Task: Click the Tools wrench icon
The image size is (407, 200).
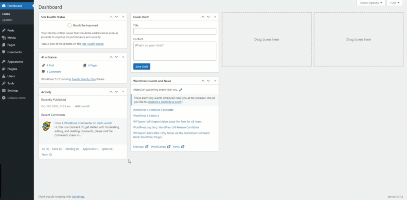Action: click(x=4, y=83)
